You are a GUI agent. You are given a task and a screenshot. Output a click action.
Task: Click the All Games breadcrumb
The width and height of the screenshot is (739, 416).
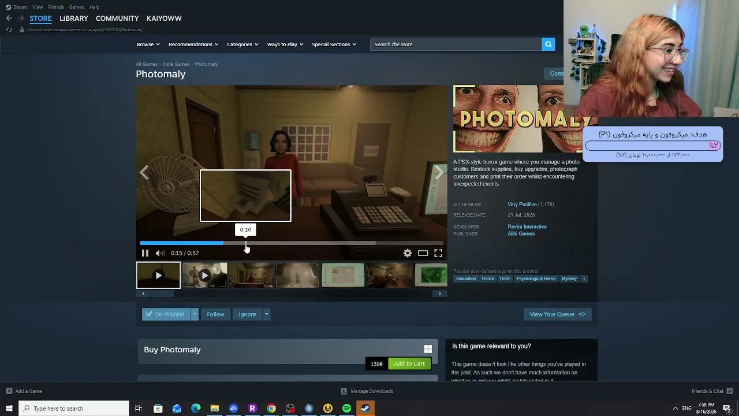pos(147,64)
